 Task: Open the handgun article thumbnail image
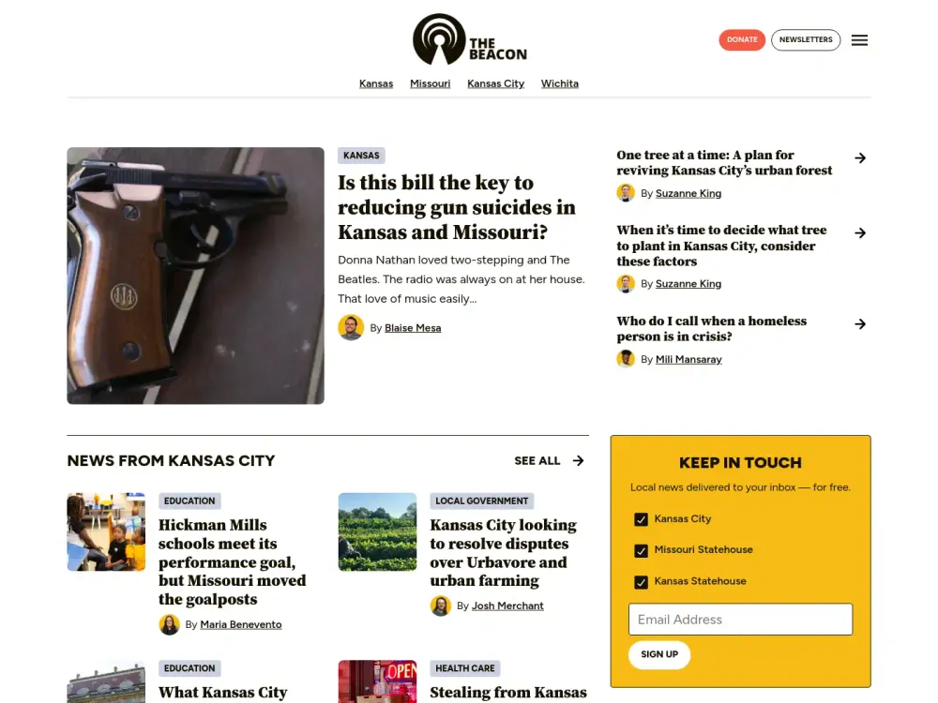coord(196,276)
